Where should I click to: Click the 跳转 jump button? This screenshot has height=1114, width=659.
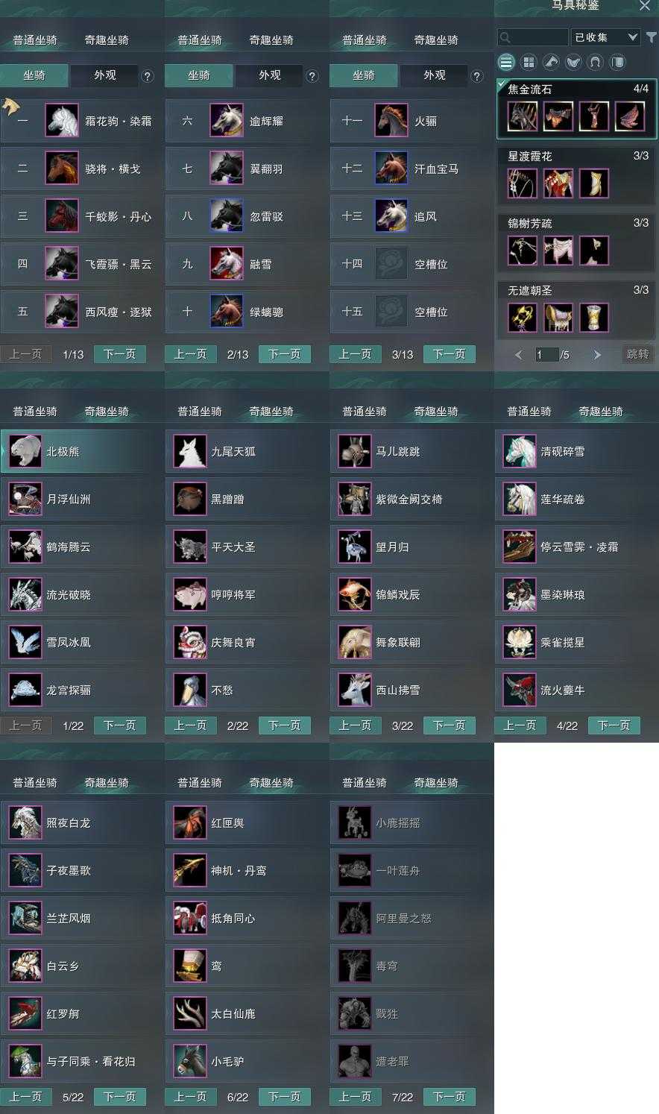pos(637,354)
